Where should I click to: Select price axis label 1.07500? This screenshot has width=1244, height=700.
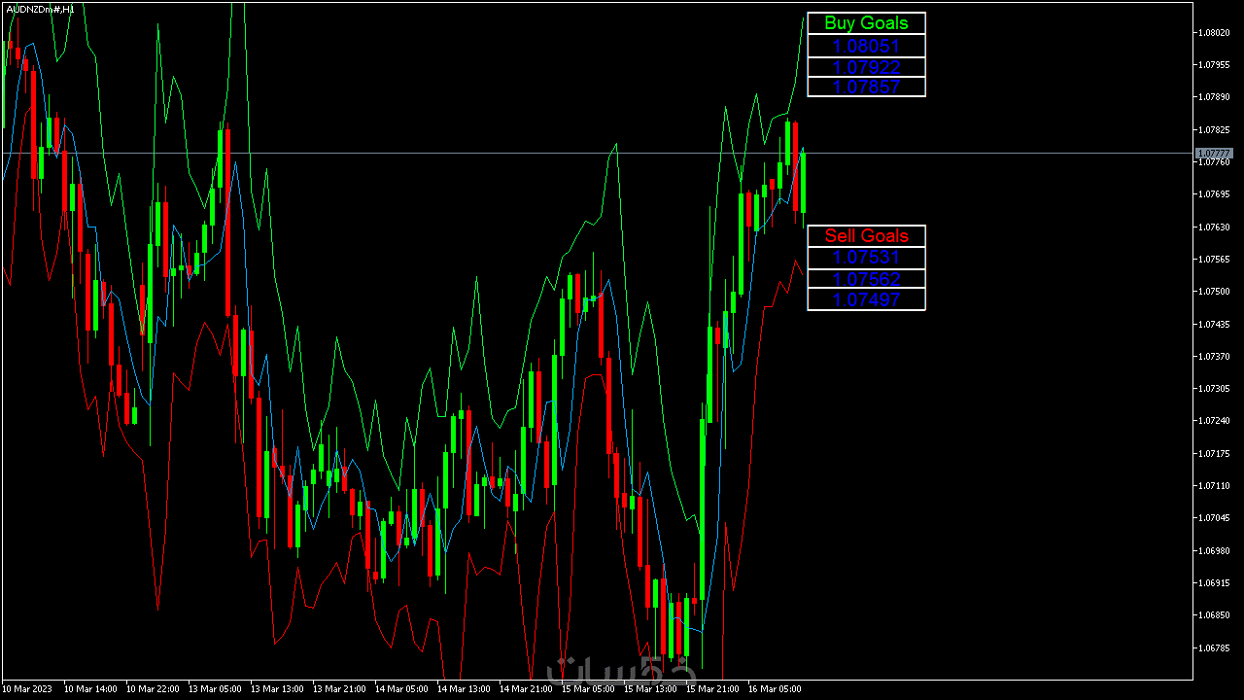point(1215,292)
